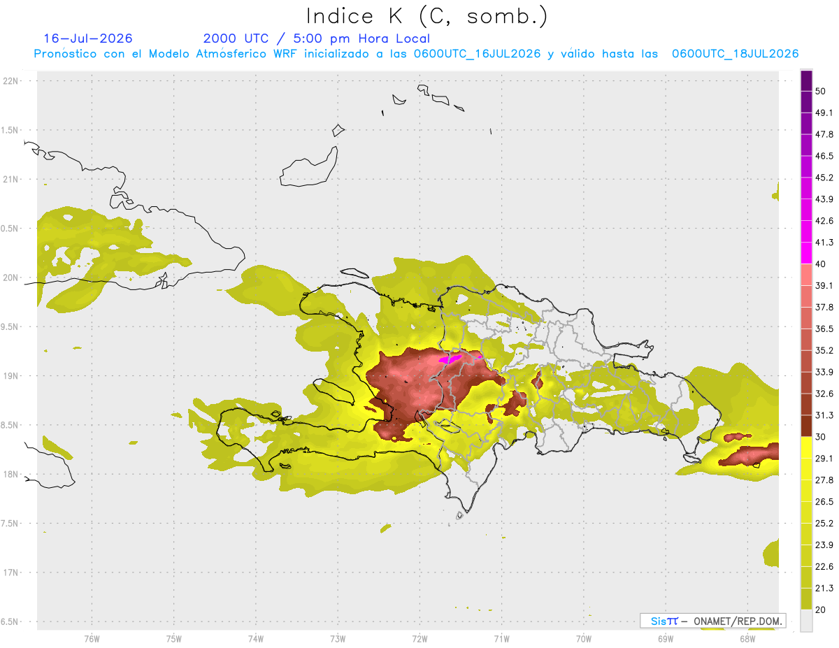
Task: Click the colorbar value "33.9"
Action: [824, 372]
